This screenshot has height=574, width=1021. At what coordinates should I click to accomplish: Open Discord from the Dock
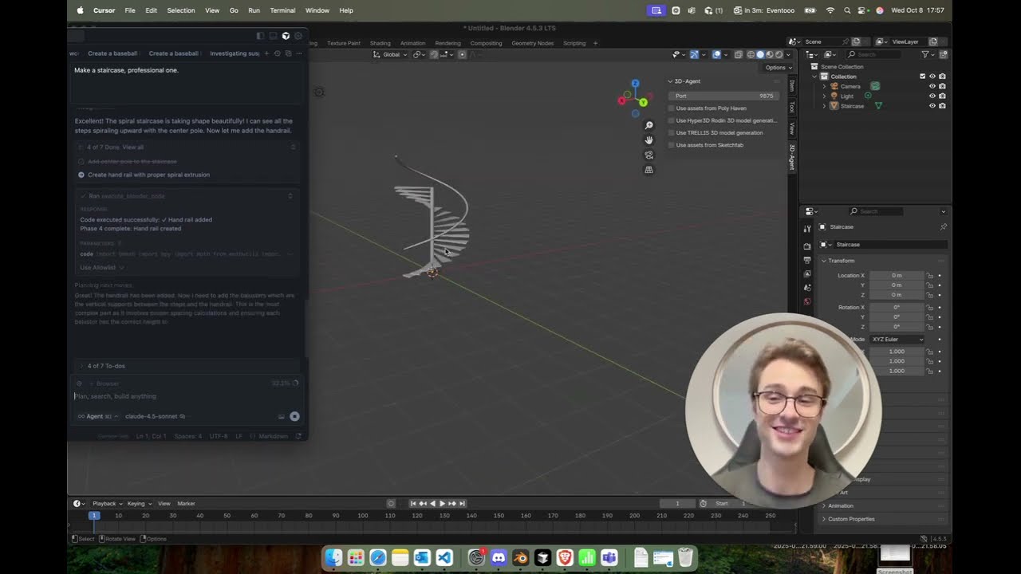click(499, 558)
